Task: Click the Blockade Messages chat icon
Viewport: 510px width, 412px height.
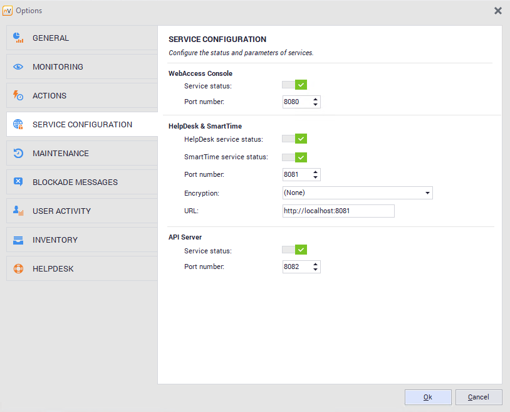Action: click(x=18, y=182)
